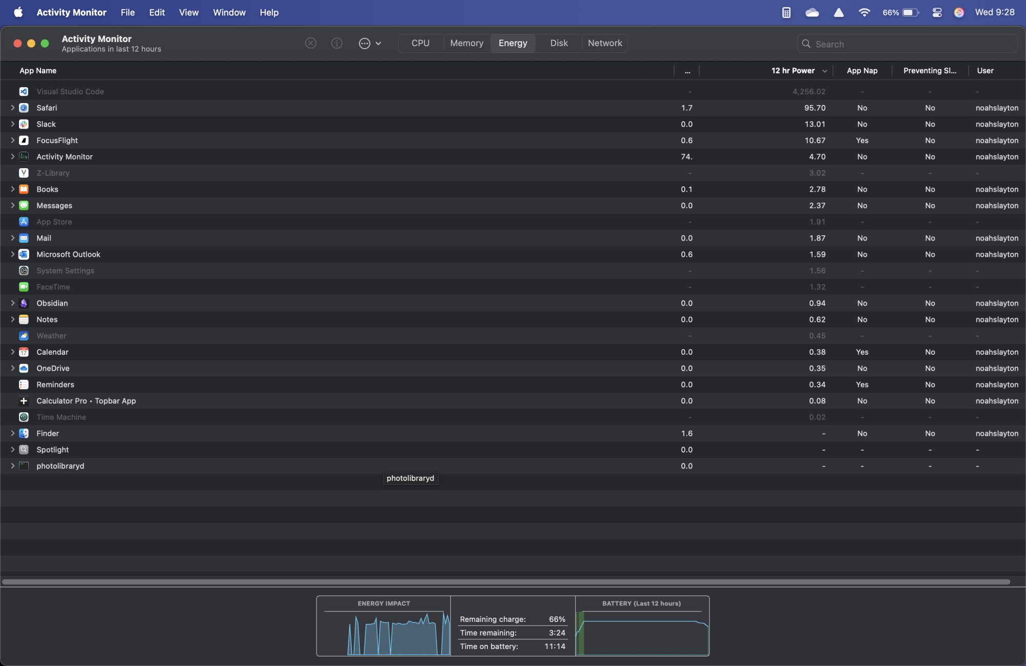Sort by Preventing Sleep column header

(930, 71)
